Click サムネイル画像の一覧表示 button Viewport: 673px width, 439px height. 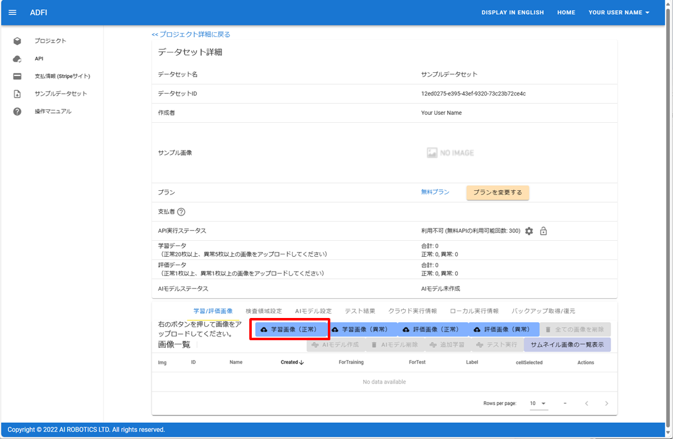(567, 345)
